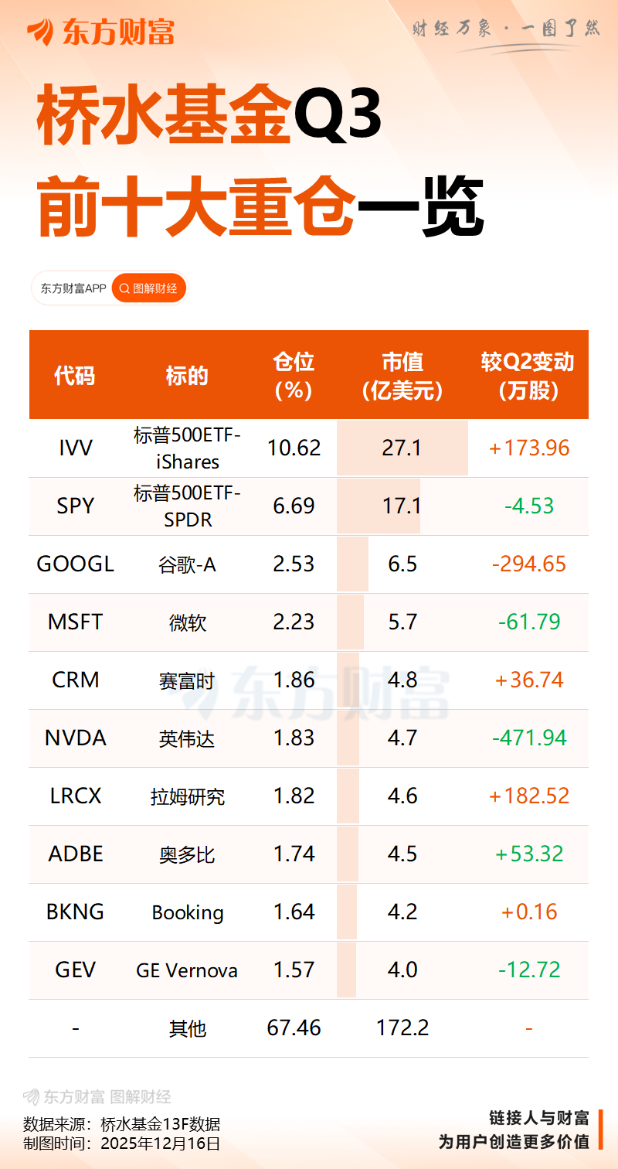
Task: Click the 东方财富APP label
Action: coord(73,289)
